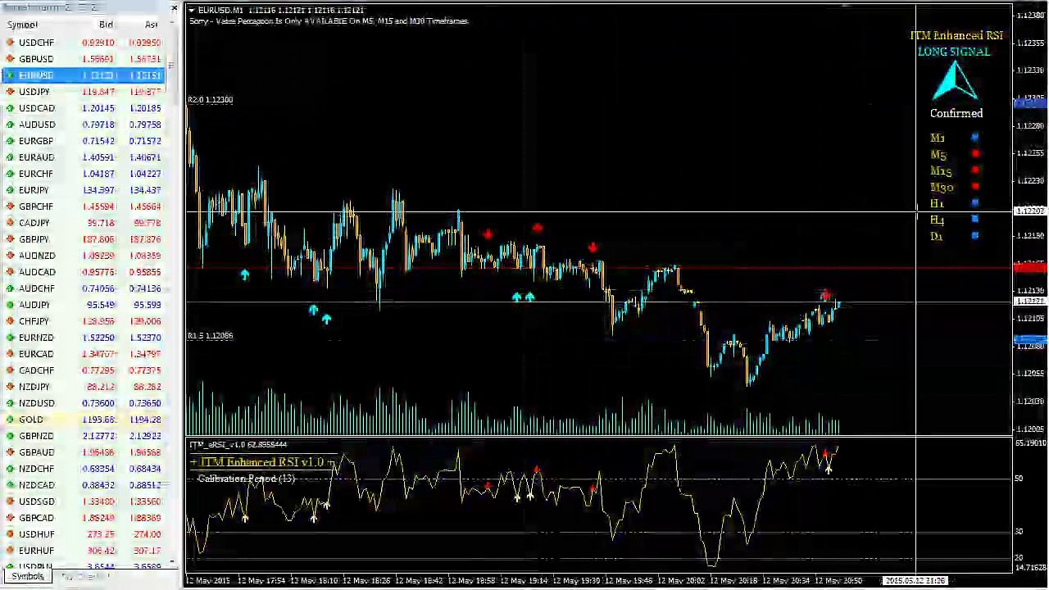
Task: Click the blue M1 timeframe indicator dot
Action: tap(974, 138)
